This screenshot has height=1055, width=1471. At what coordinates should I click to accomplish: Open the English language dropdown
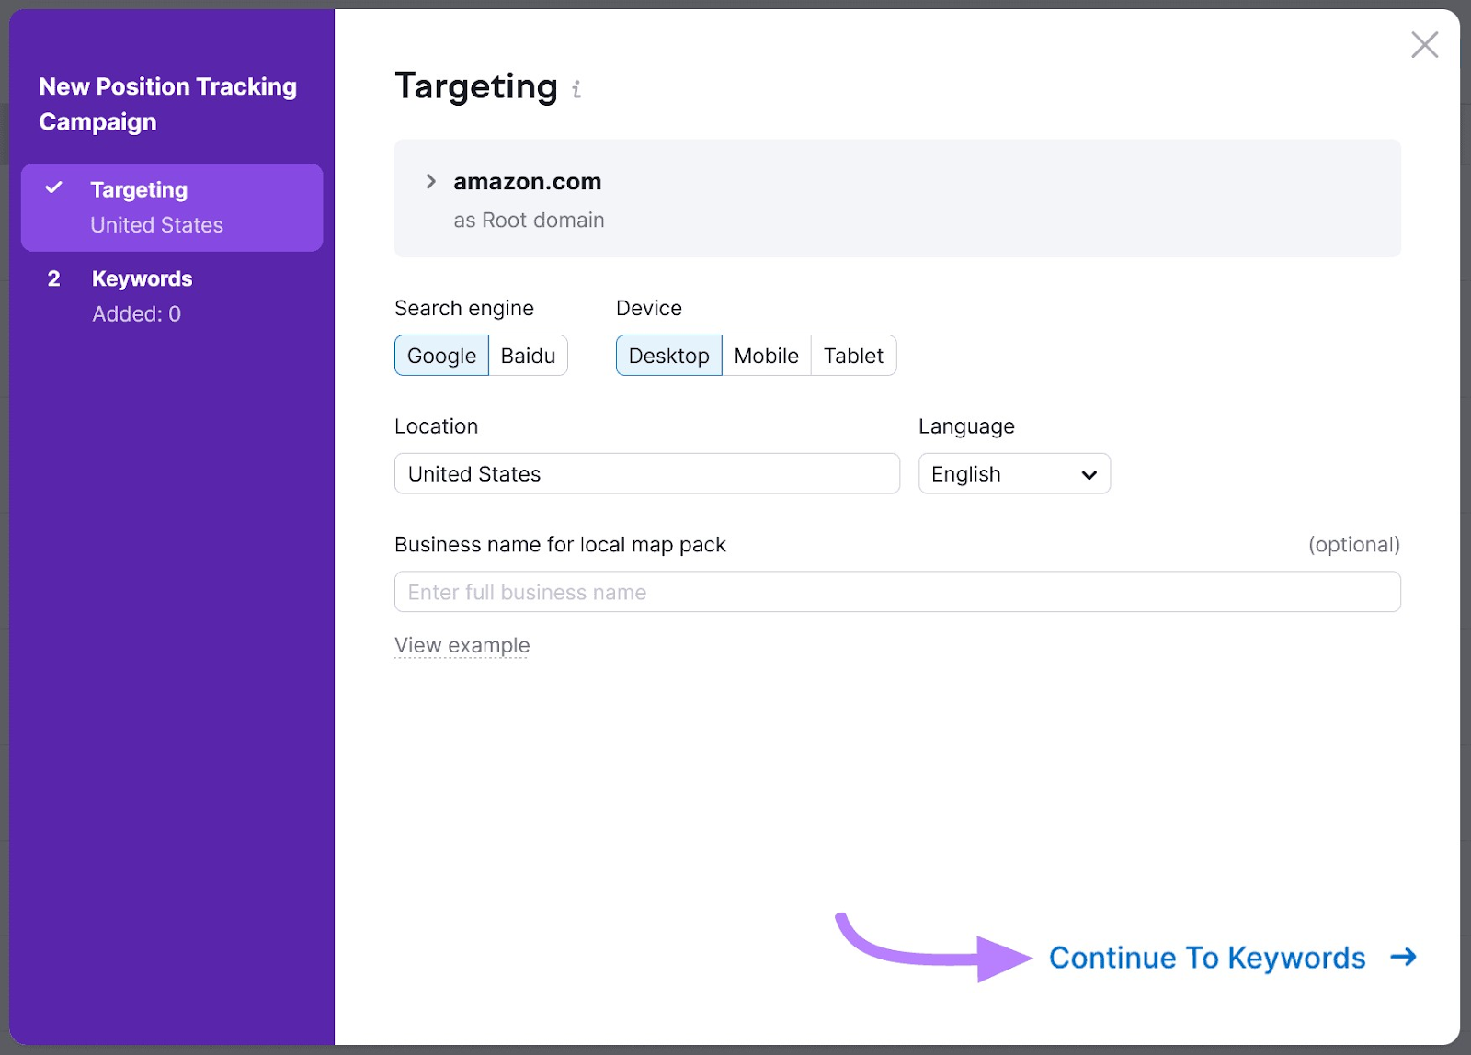1014,473
